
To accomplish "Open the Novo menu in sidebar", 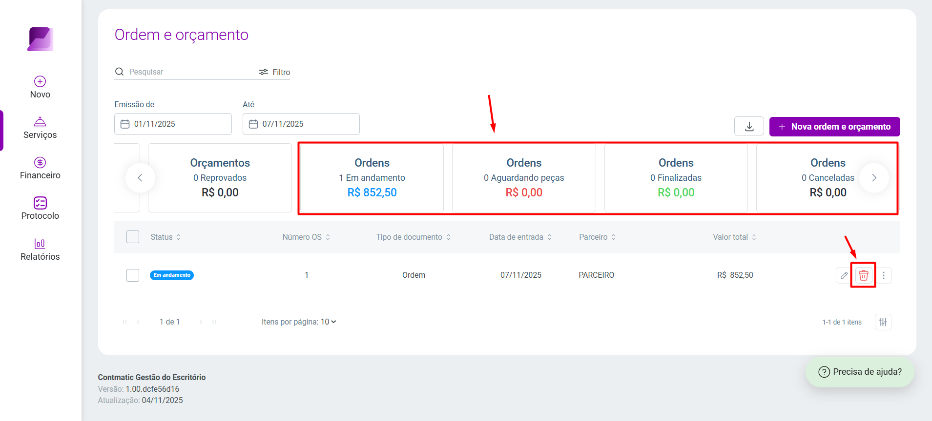I will pyautogui.click(x=40, y=87).
